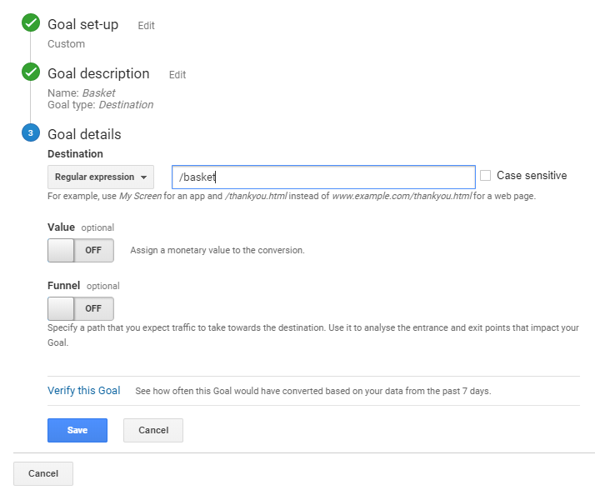Click the Goal type: Destination text
Viewport: 595px width, 495px height.
coord(100,105)
